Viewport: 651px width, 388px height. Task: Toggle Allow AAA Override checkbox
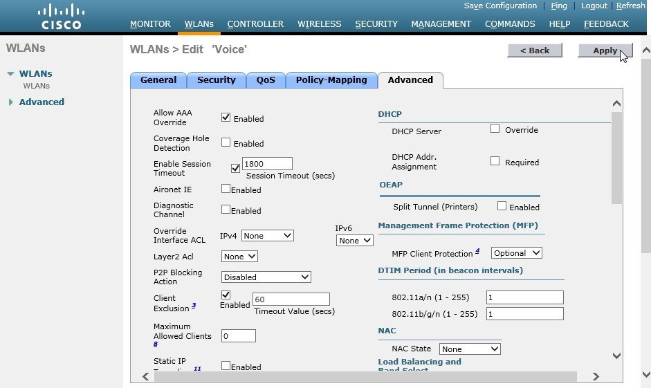coord(226,118)
